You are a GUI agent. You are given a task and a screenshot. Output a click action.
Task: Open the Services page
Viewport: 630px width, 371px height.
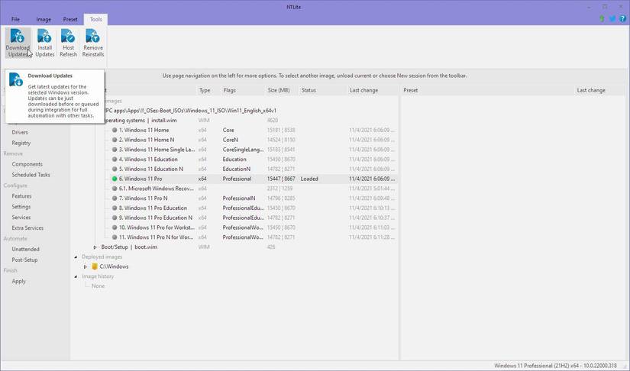point(21,218)
